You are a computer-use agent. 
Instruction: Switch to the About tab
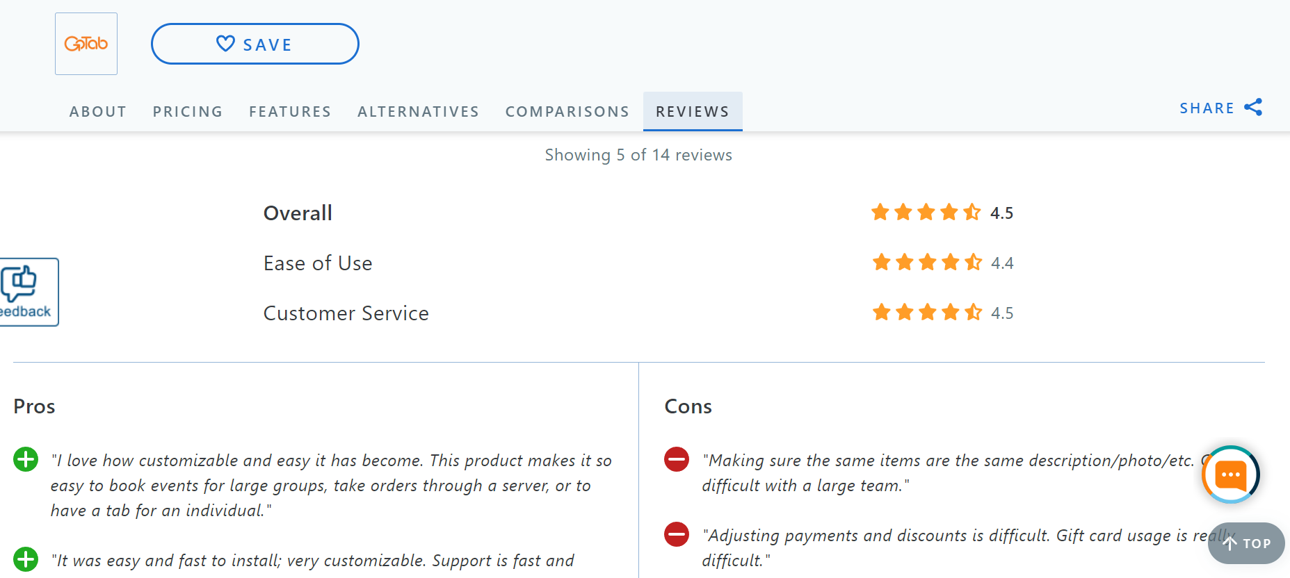coord(98,111)
